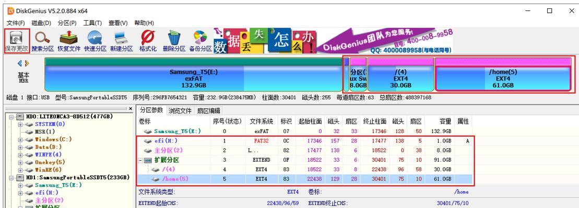Open the 磁盘(D) menu

[41, 23]
